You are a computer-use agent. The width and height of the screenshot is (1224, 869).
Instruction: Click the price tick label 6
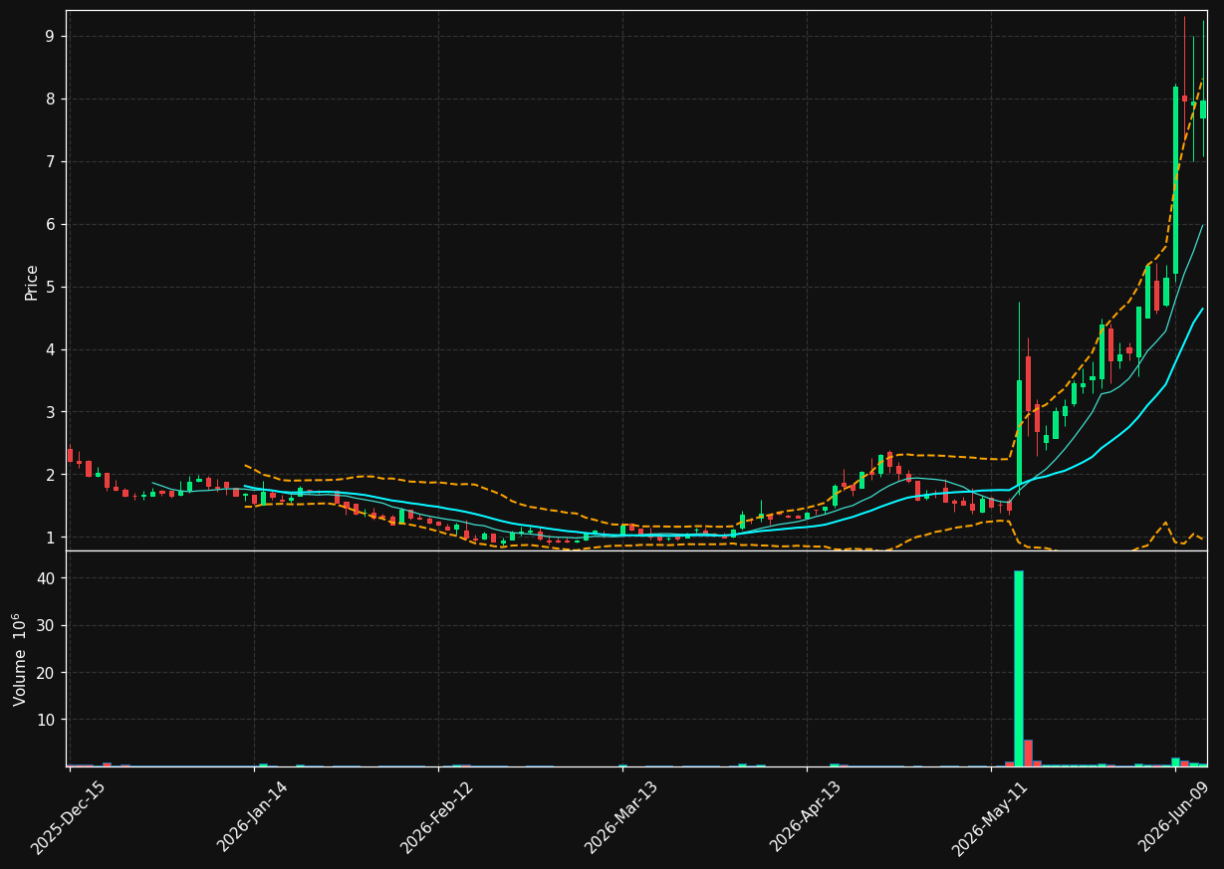pos(50,224)
